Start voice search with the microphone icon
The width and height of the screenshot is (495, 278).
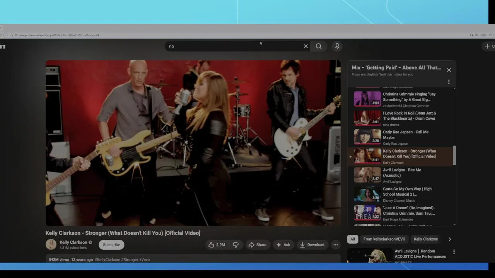tap(337, 46)
